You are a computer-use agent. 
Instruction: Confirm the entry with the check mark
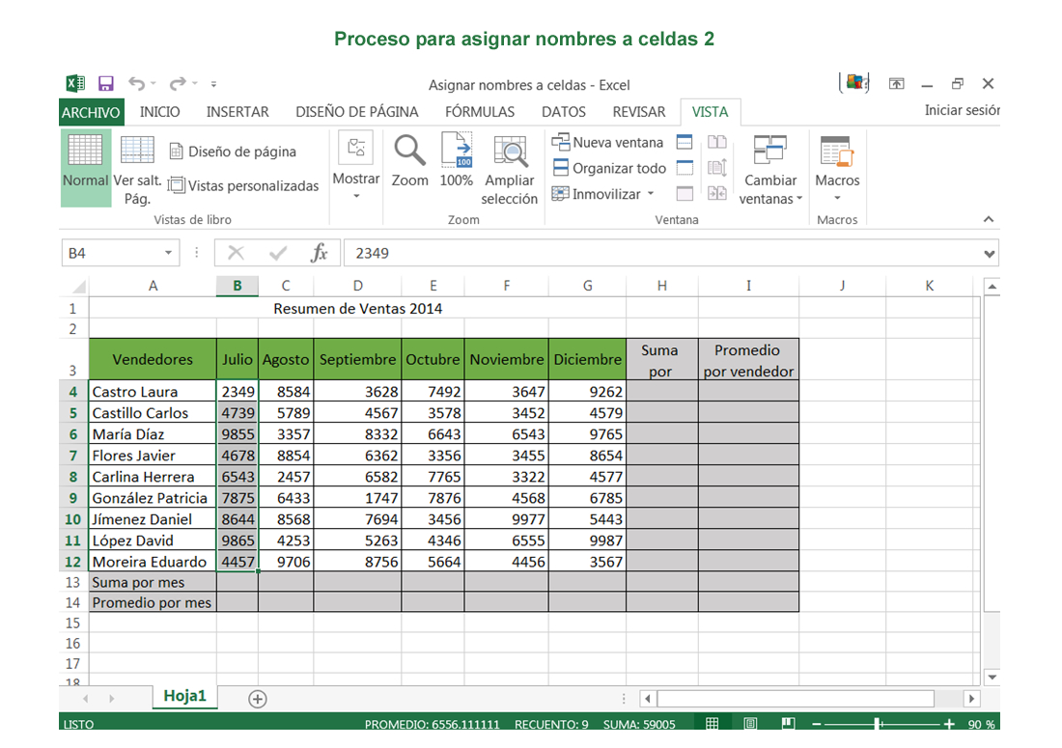[278, 253]
